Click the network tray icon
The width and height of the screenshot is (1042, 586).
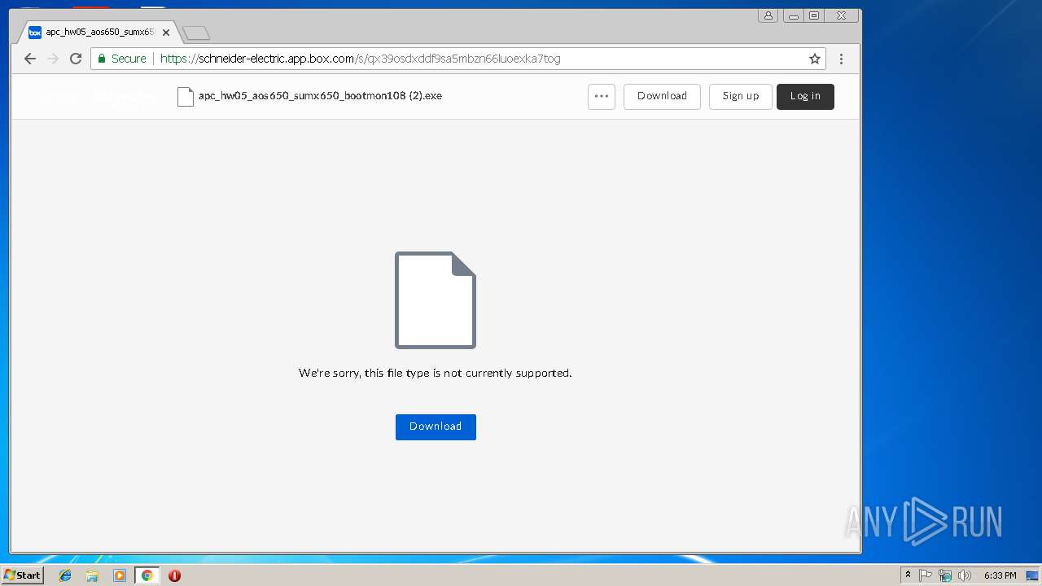tap(945, 575)
